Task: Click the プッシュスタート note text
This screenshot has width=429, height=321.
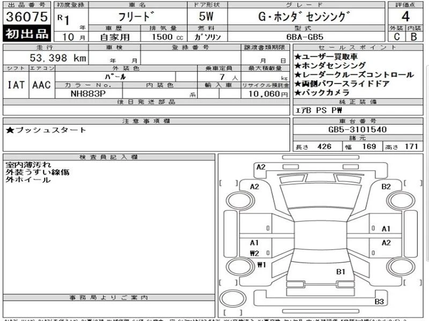Action: pyautogui.click(x=46, y=130)
